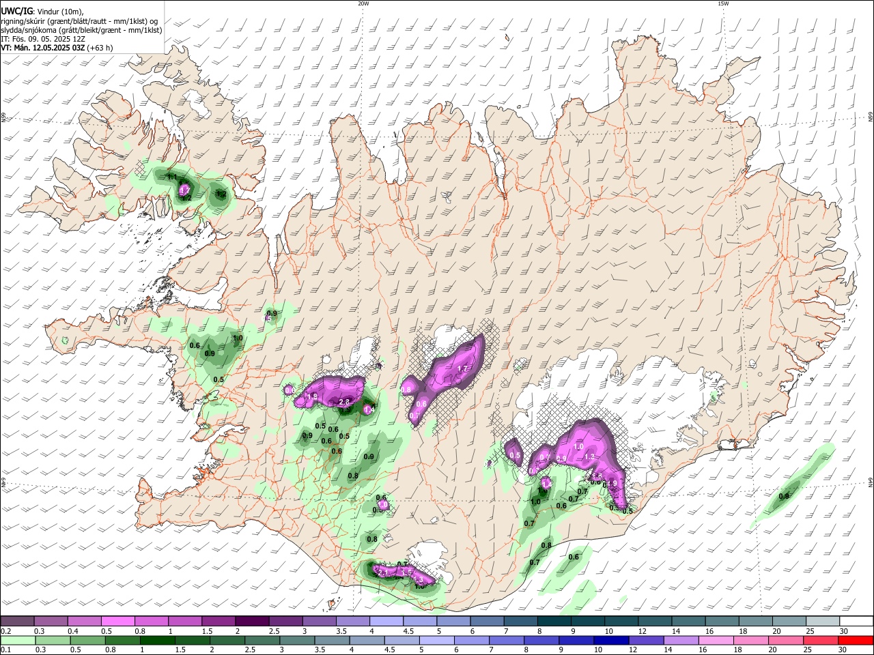This screenshot has width=874, height=655.
Task: Click the rigning/skúrir legend description line
Action: click(79, 20)
